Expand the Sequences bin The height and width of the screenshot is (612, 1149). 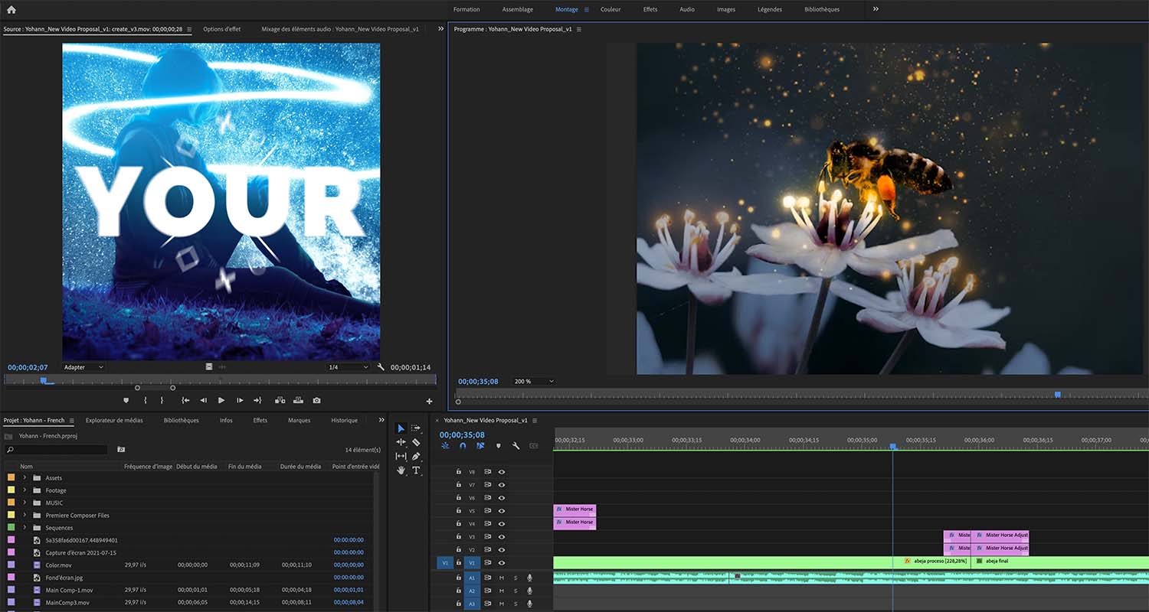[x=25, y=528]
